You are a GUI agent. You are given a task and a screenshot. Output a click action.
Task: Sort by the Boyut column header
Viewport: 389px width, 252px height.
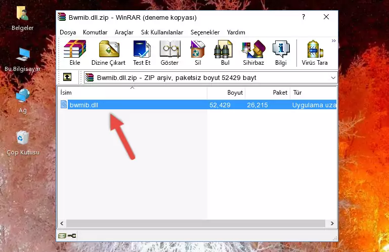click(x=226, y=93)
